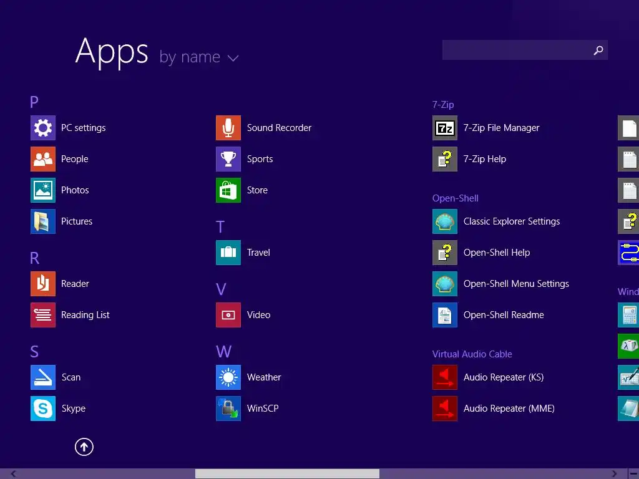Click the 'Sound Recorder' label
Image resolution: width=639 pixels, height=479 pixels.
click(x=279, y=128)
